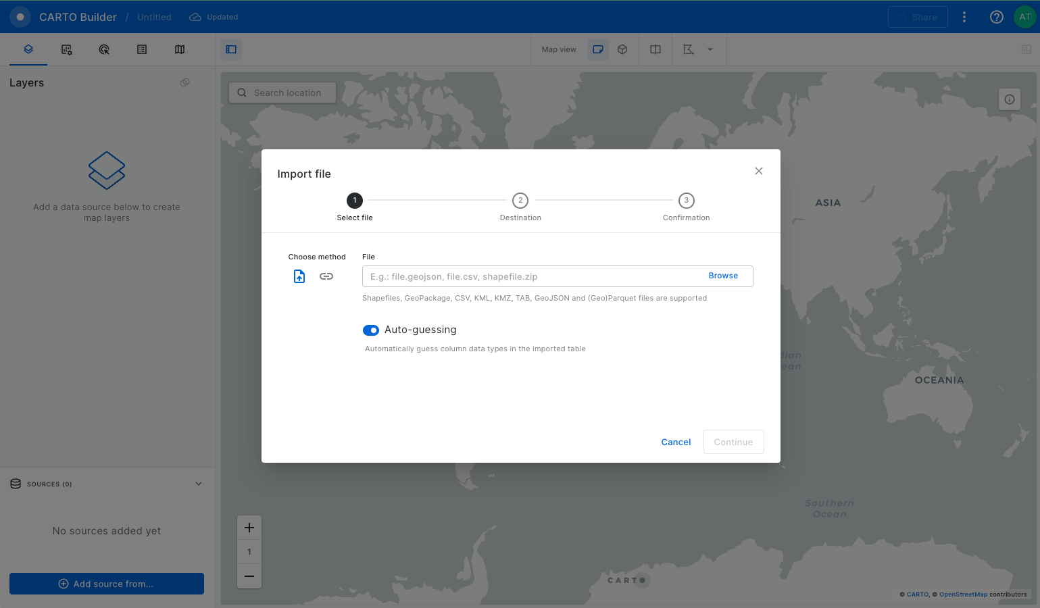Open the Basemap tab icon
The height and width of the screenshot is (608, 1040).
point(180,49)
